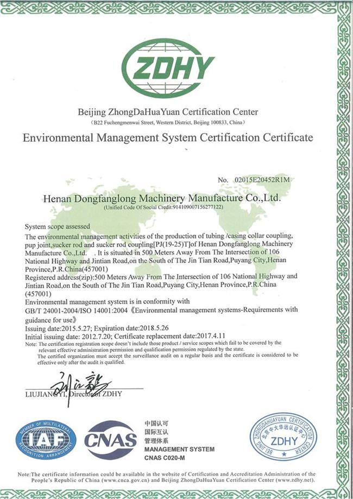Click the 'GB/T 24001-2004/ISO 14001:2004' standard line

pyautogui.click(x=161, y=310)
